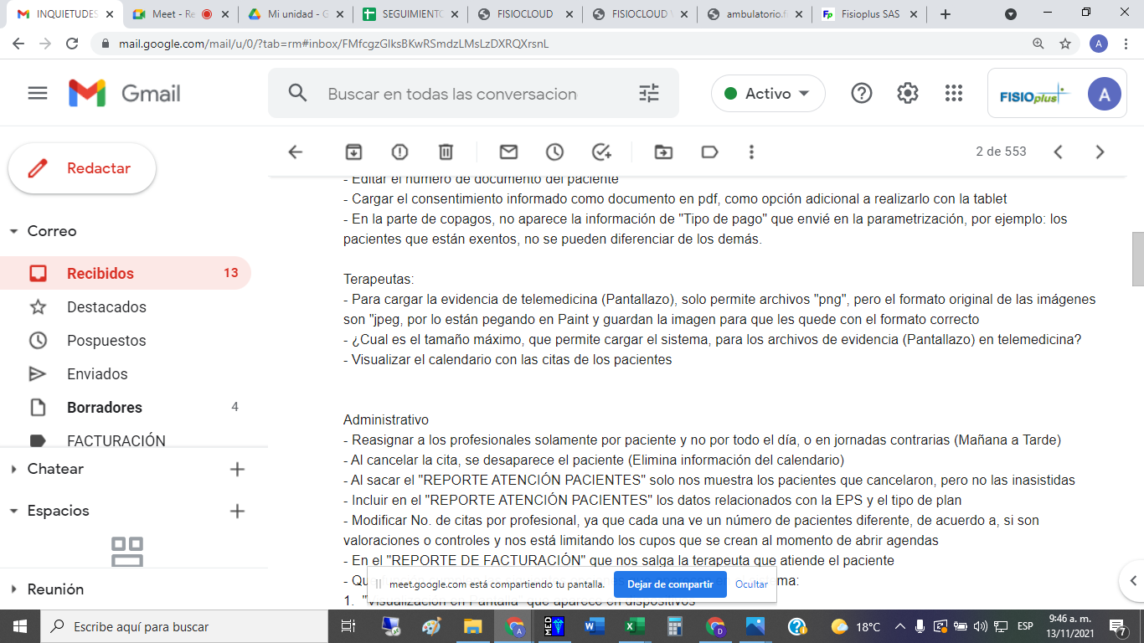Click the Archive email icon

(354, 152)
